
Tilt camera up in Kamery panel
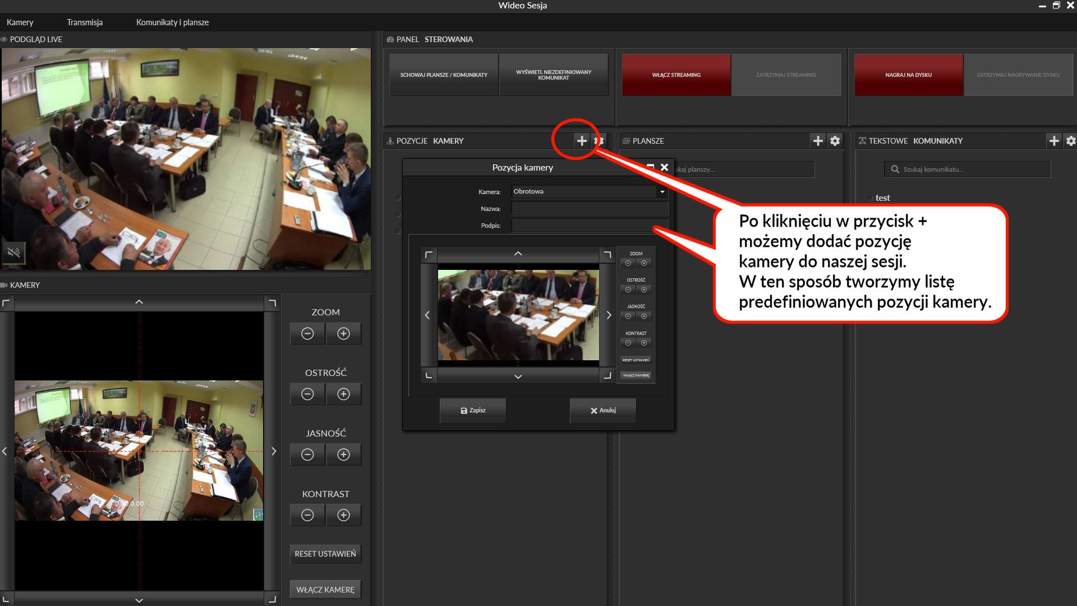click(x=139, y=302)
